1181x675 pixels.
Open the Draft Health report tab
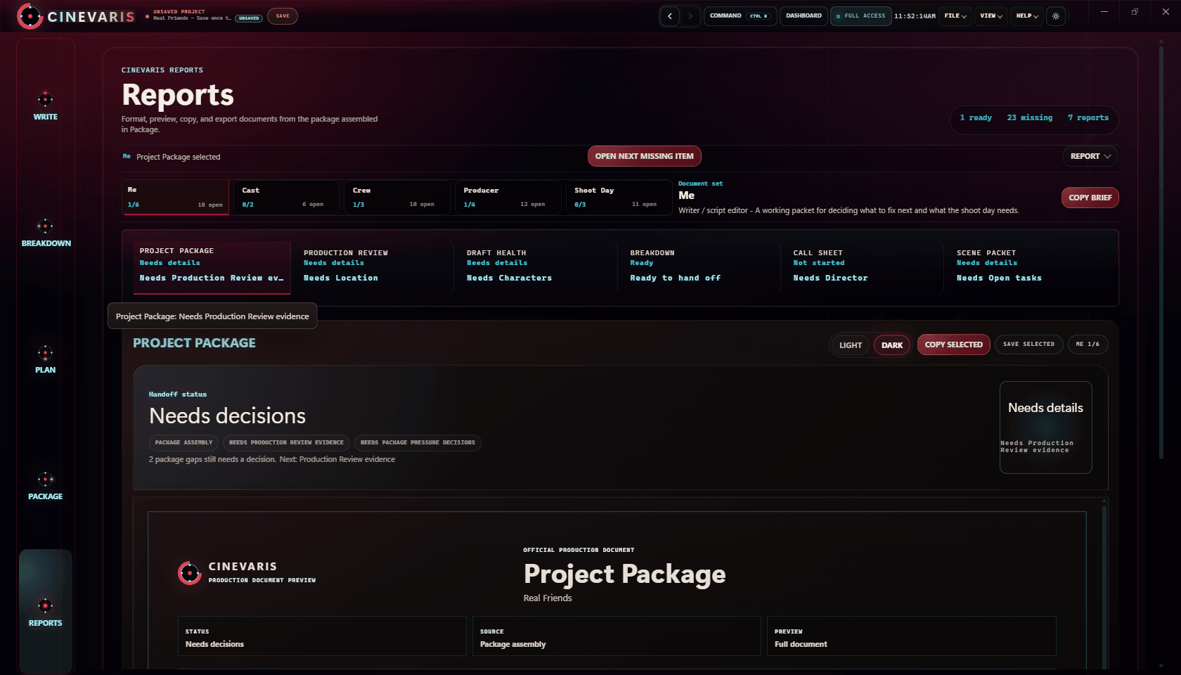(537, 267)
